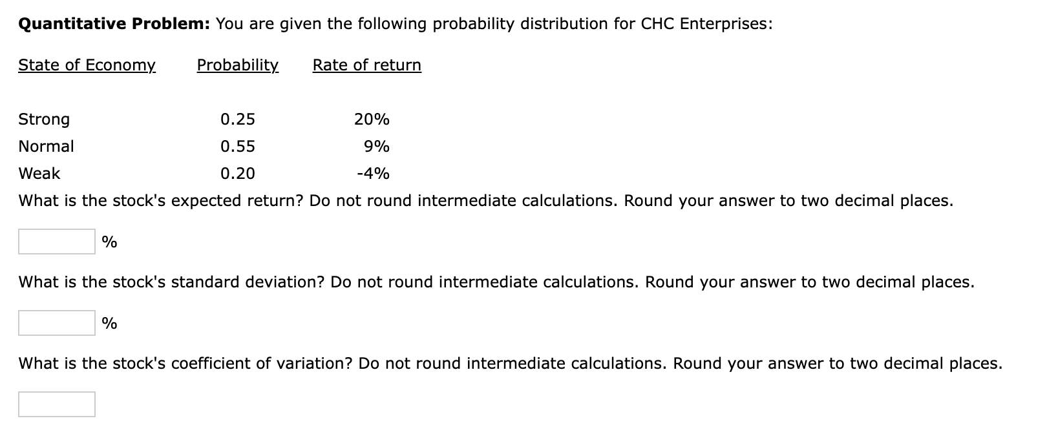Select the Normal economy row label

pos(45,146)
